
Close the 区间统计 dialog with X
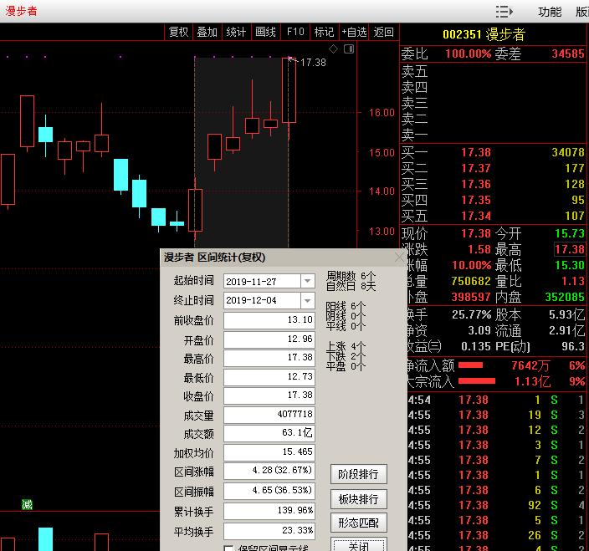click(398, 258)
